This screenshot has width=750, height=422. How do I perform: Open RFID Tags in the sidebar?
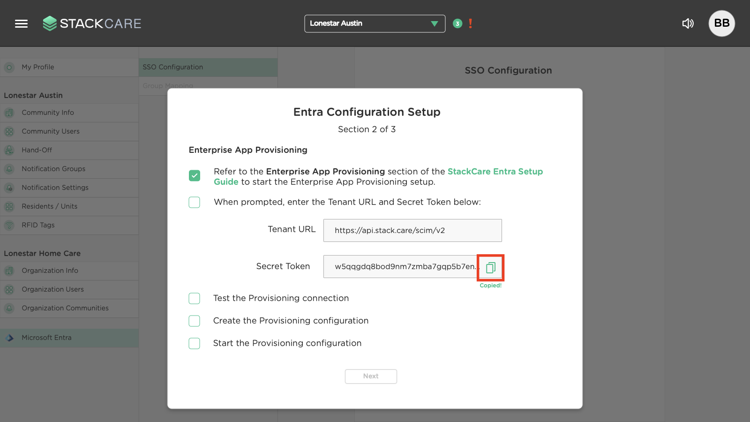coord(69,225)
